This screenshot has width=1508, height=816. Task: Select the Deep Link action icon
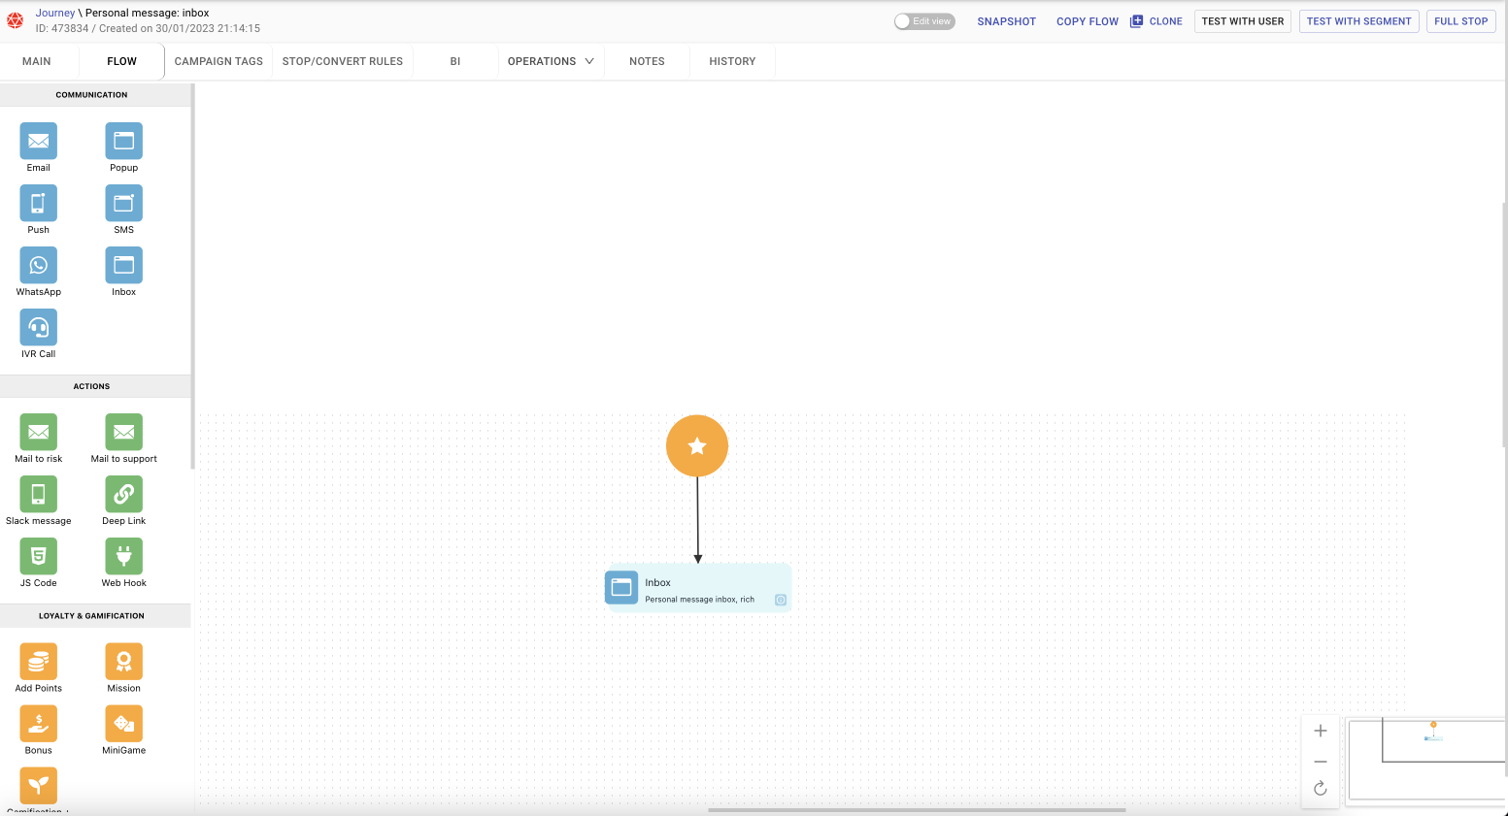124,495
